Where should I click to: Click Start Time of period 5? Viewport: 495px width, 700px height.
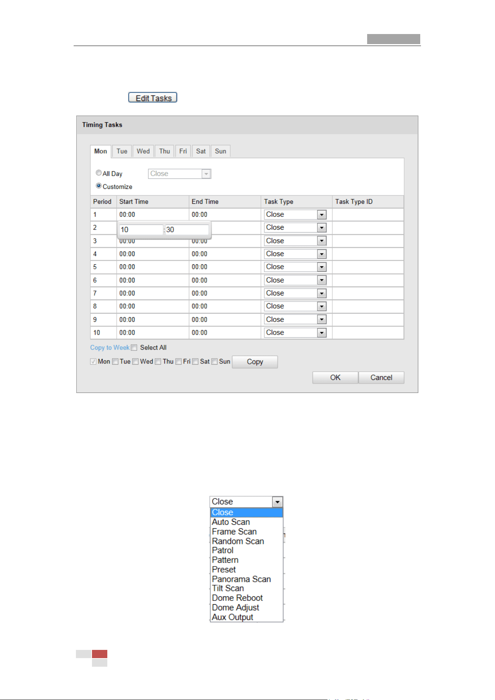153,267
